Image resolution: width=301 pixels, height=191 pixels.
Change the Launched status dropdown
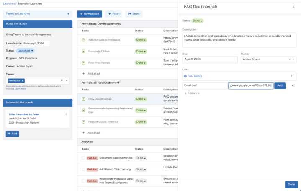26,51
